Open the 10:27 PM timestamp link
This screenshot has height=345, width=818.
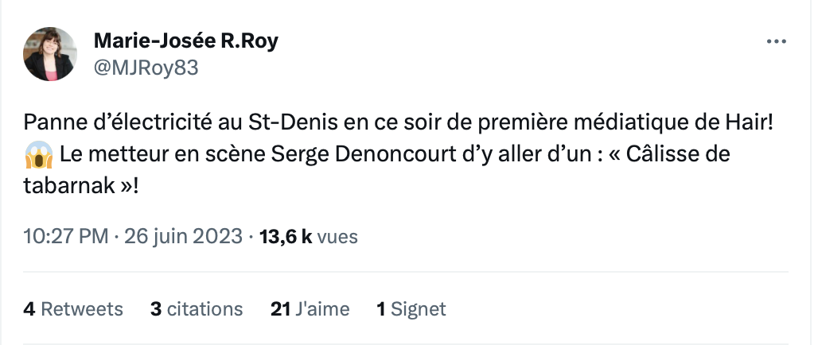click(65, 236)
